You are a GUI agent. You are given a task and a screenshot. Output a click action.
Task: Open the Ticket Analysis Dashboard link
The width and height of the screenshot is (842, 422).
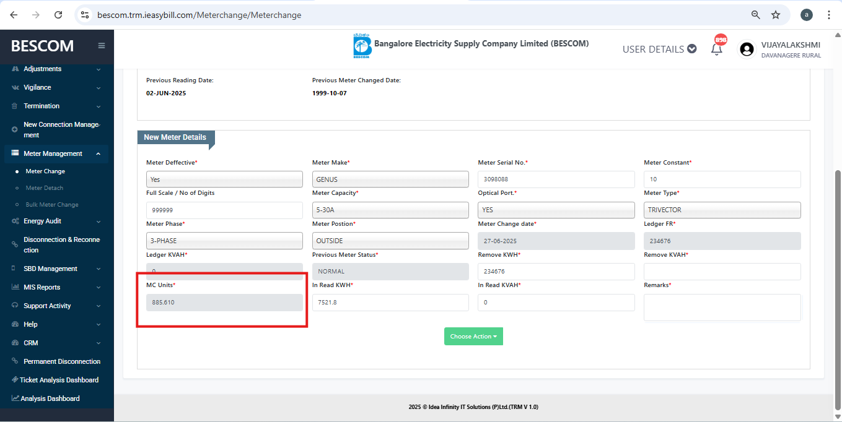coord(59,380)
